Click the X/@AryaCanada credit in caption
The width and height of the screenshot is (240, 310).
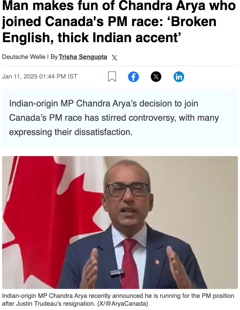122,304
